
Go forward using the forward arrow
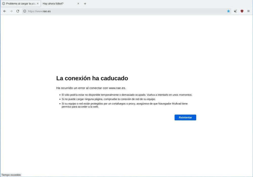11,11
